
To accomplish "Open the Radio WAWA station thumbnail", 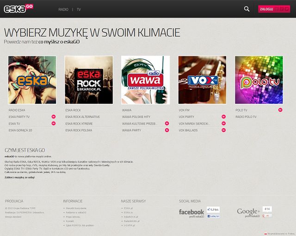I will click(145, 80).
